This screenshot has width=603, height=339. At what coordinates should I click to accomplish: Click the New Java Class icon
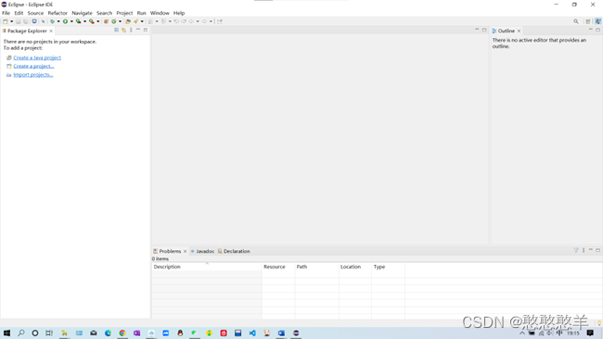(x=113, y=21)
